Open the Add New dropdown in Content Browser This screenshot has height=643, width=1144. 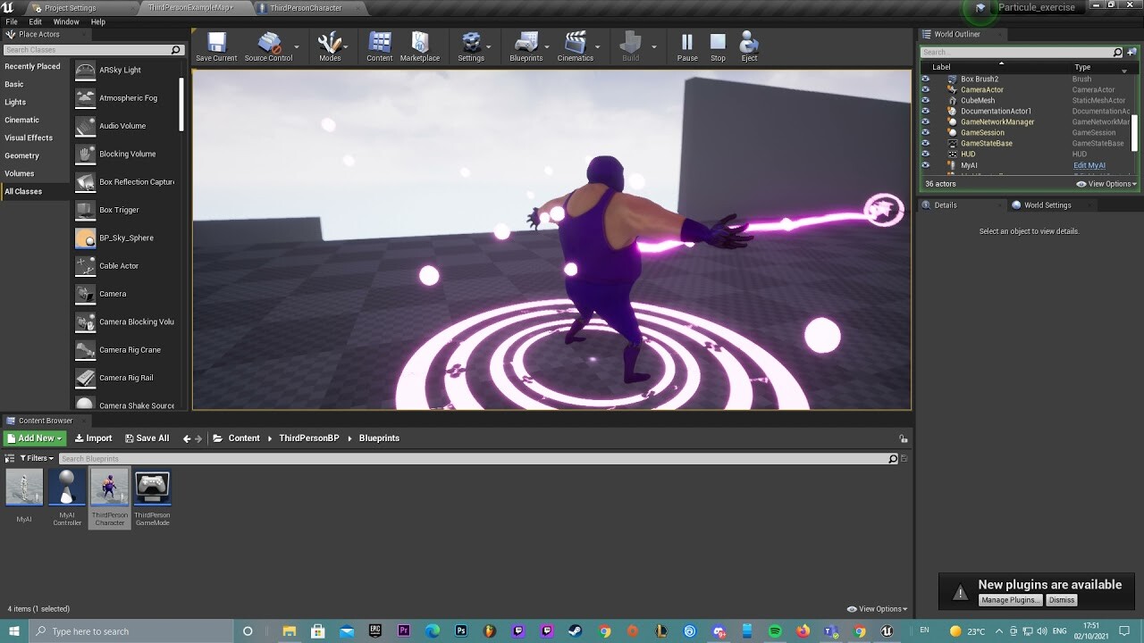[x=34, y=438]
